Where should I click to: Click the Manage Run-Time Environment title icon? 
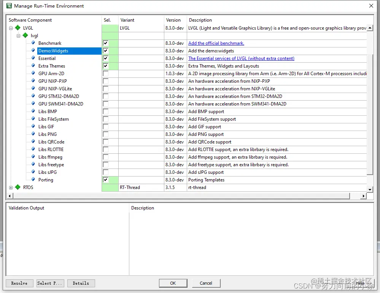[x=9, y=6]
